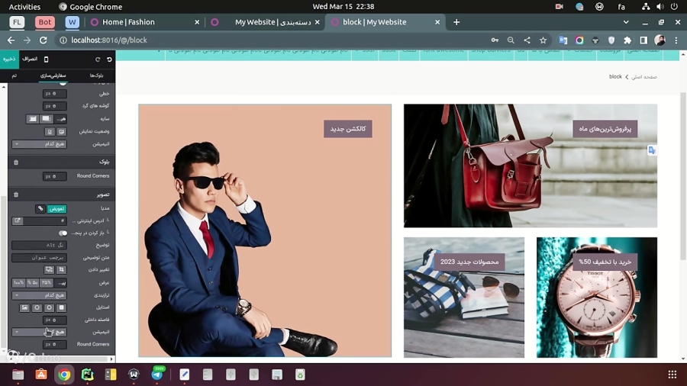Click پرفروش‌ترین‌های ماه banner label
This screenshot has height=386, width=687.
pos(605,129)
